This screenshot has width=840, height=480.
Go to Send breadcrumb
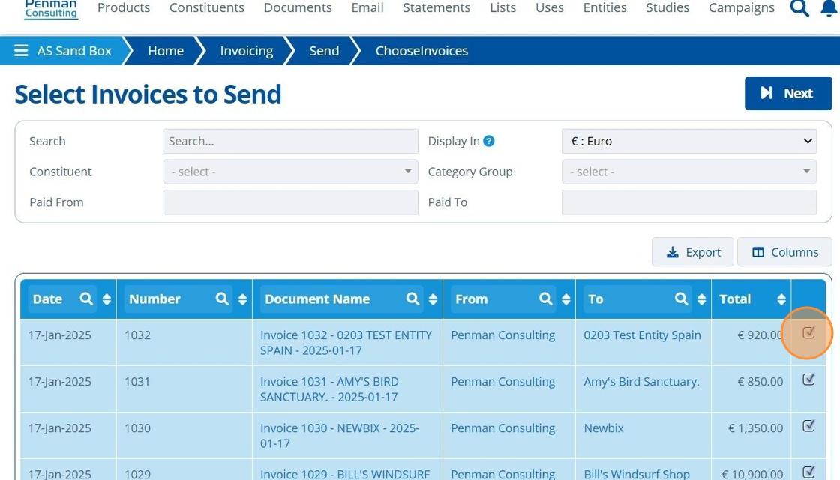(324, 51)
